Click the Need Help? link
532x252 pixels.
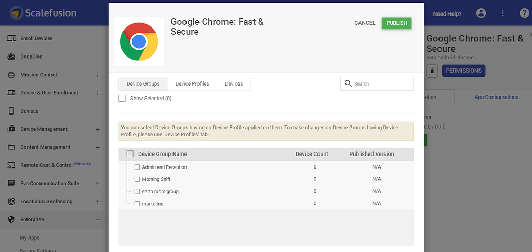(447, 14)
